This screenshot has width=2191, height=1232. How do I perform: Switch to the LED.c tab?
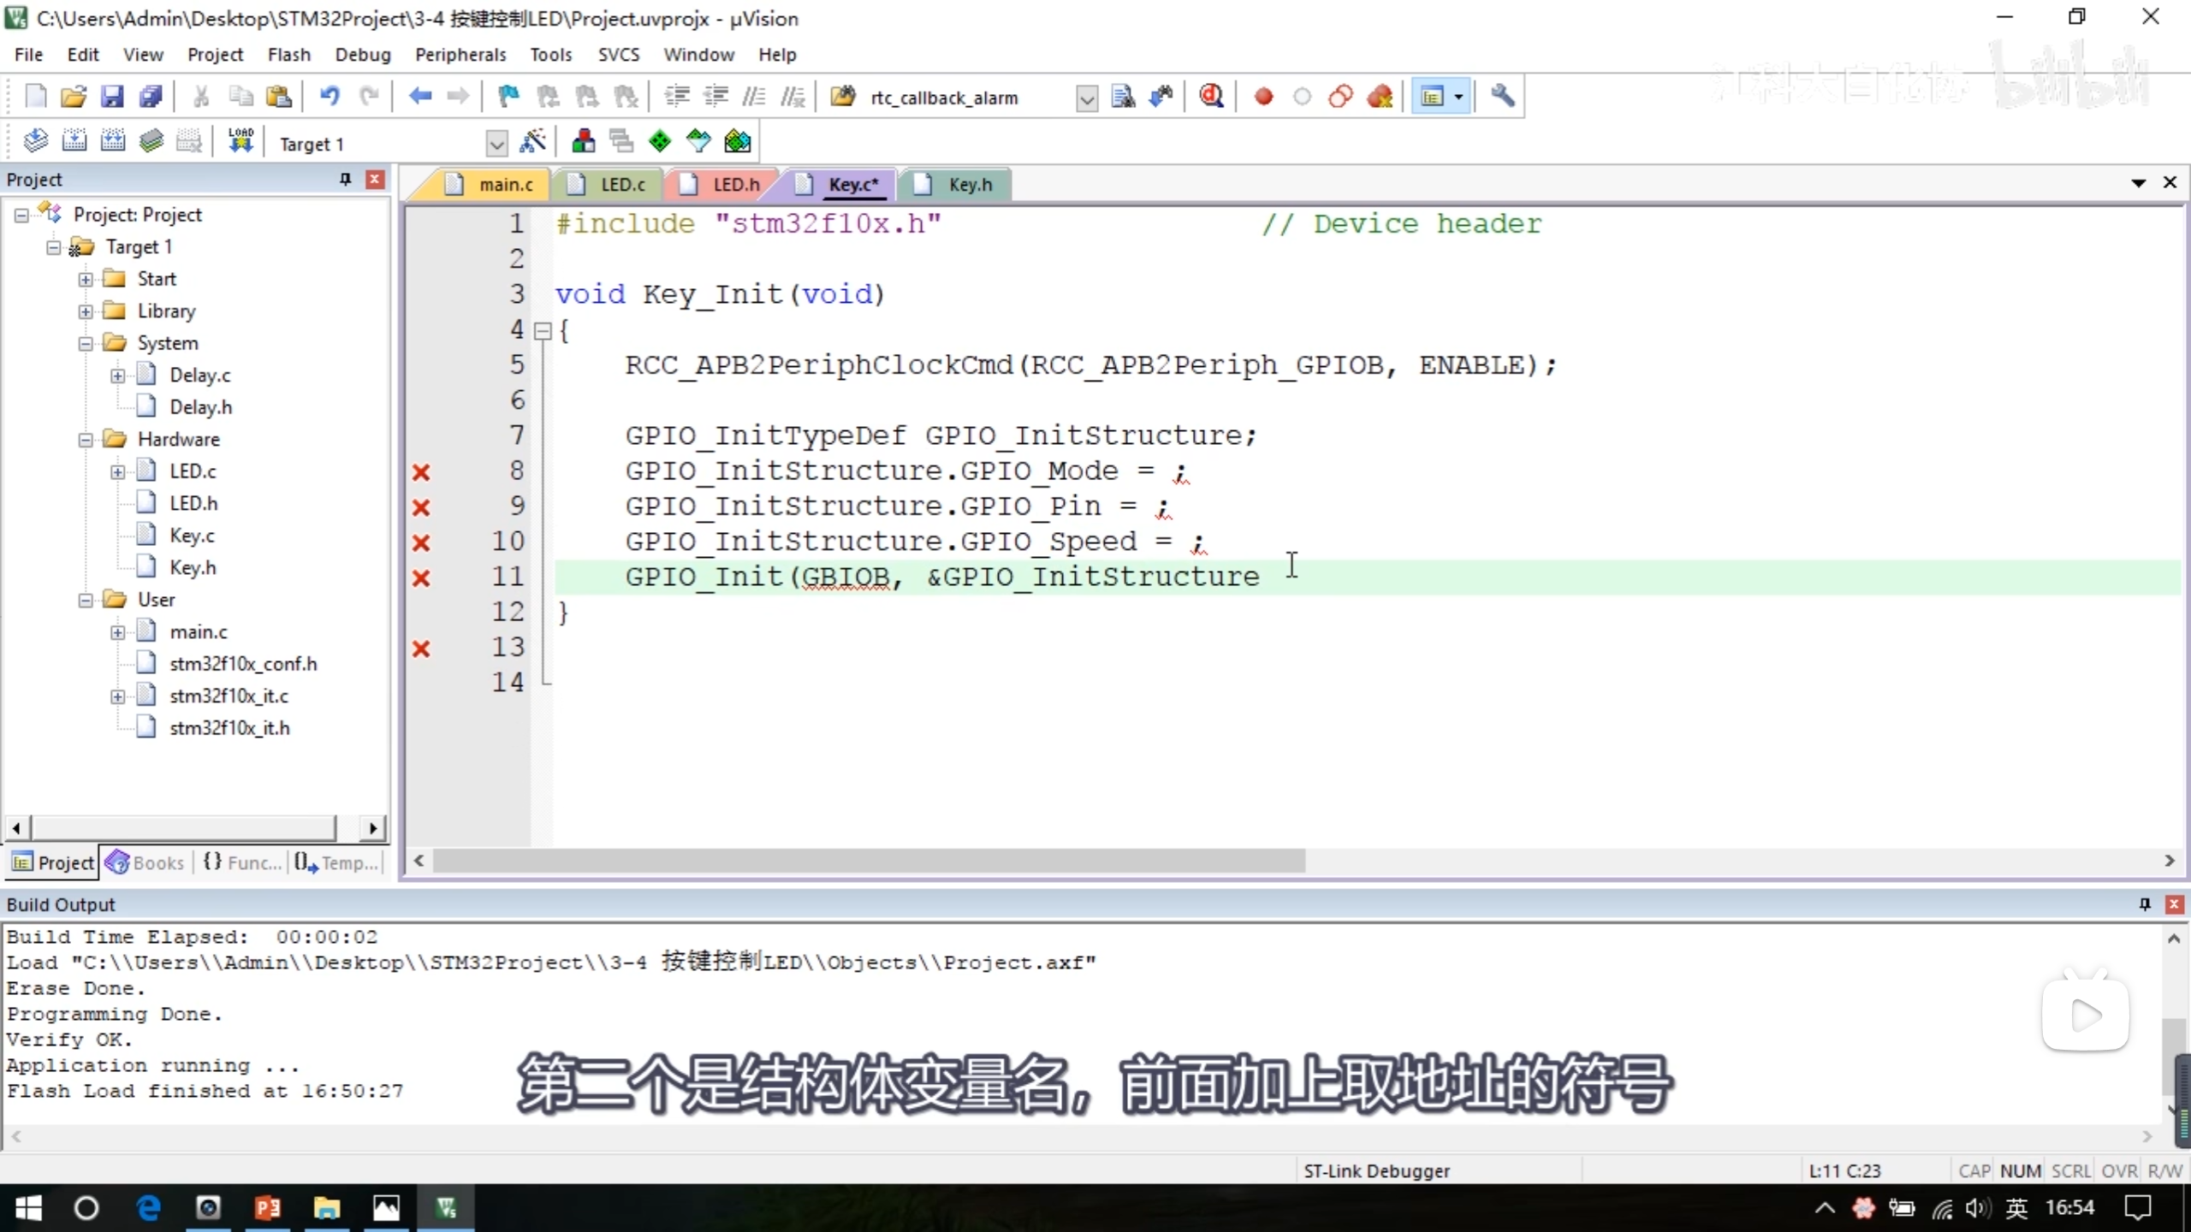(x=621, y=185)
